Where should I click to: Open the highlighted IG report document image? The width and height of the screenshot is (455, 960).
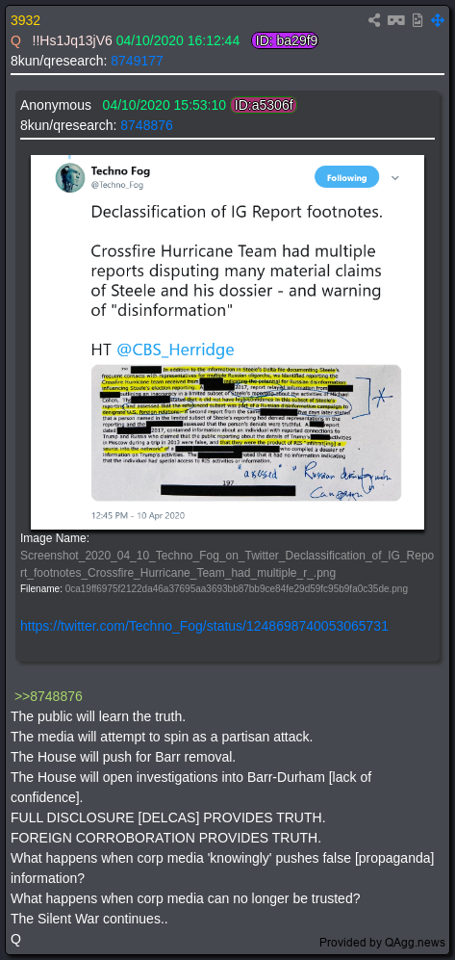click(x=246, y=432)
